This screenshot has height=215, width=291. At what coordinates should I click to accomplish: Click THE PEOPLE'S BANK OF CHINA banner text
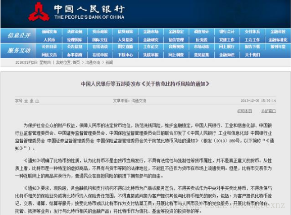click(x=89, y=17)
